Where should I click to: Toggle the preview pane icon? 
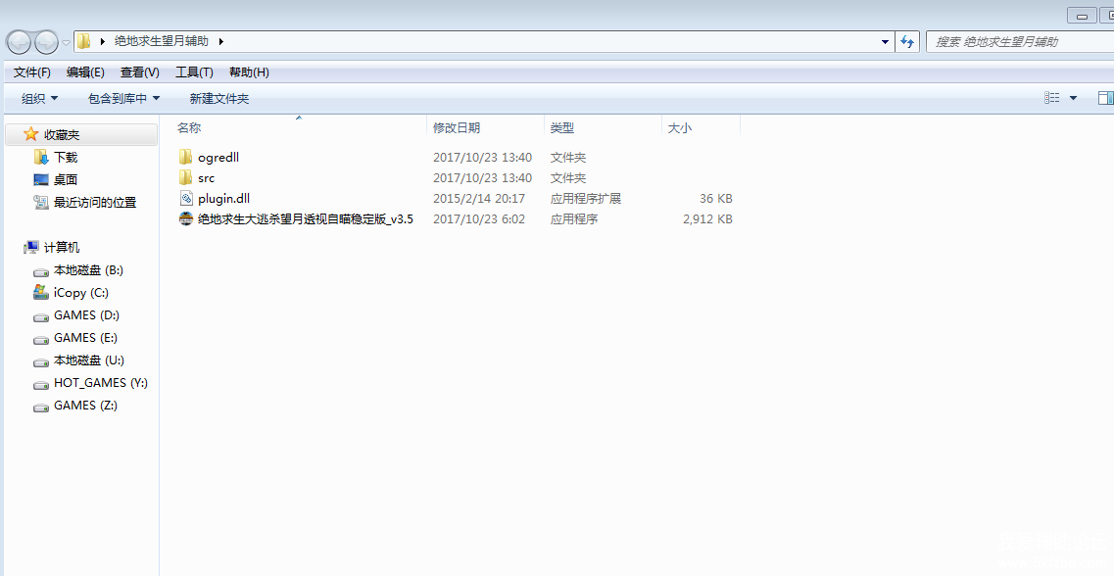click(1105, 98)
